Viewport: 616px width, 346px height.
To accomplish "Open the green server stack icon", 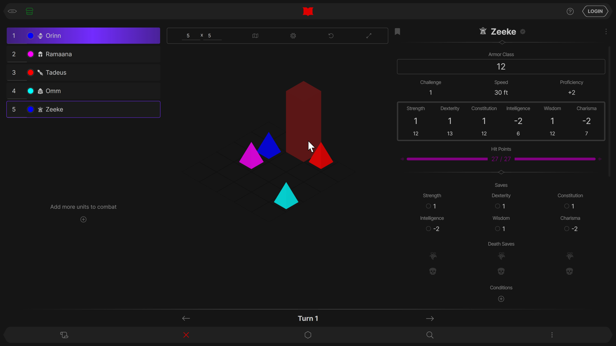I will coord(30,11).
